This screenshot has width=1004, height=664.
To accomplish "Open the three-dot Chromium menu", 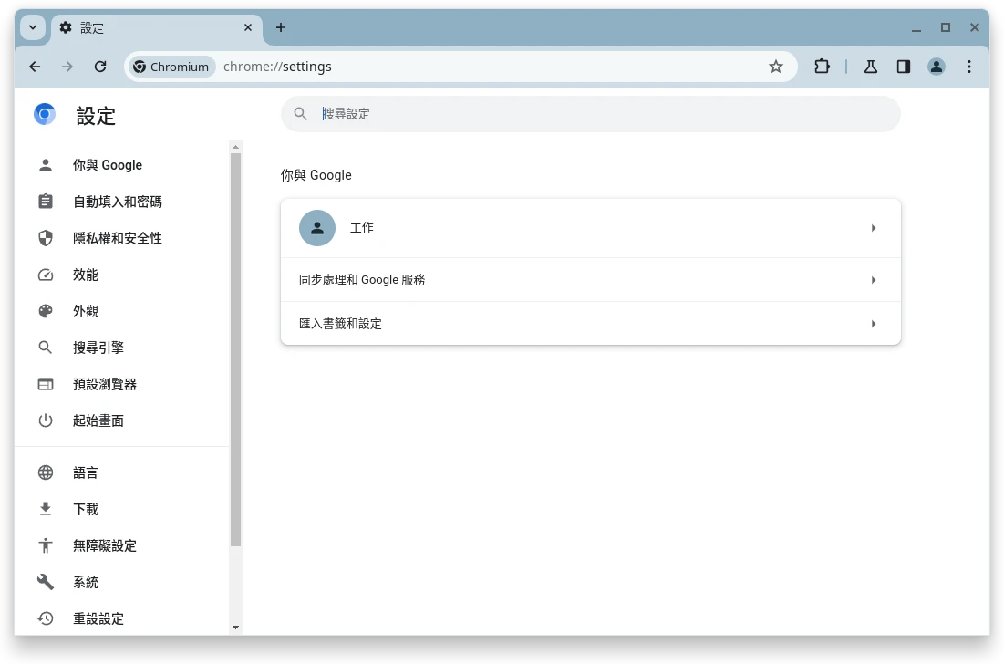I will 969,67.
